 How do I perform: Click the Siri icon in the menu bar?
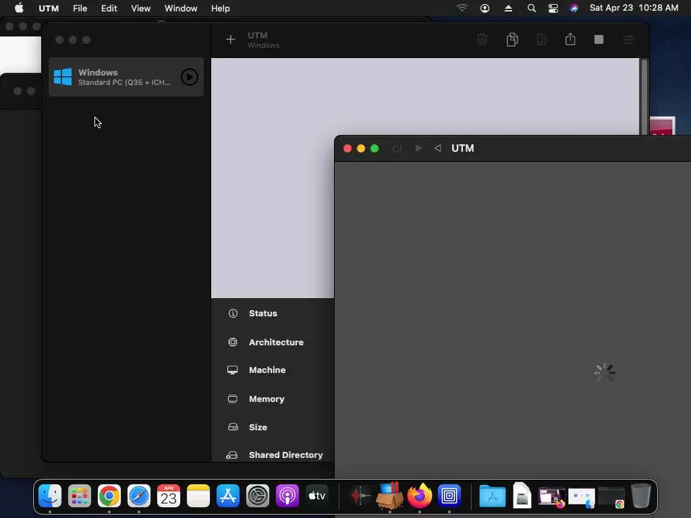574,8
